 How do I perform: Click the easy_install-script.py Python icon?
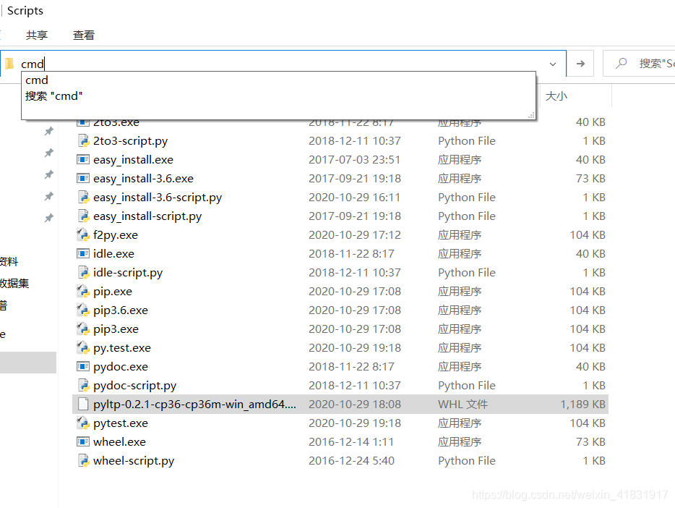(x=83, y=216)
